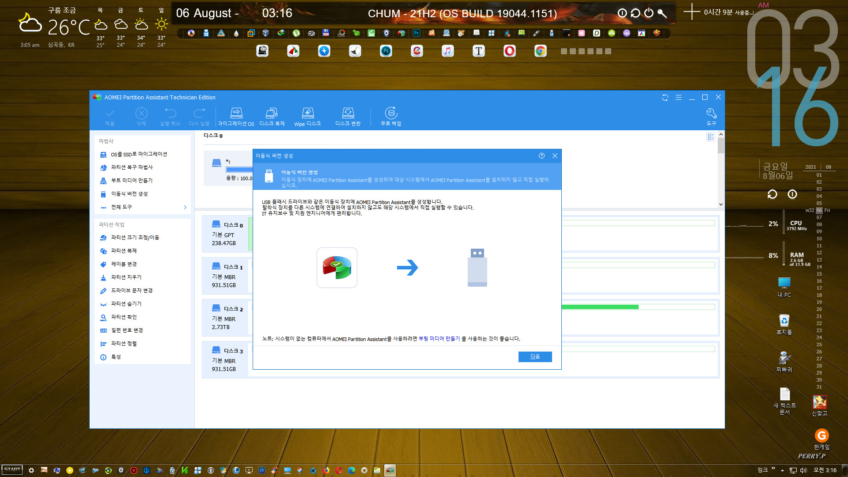Click the 실행 취소 undo icon
848x477 pixels.
(170, 117)
